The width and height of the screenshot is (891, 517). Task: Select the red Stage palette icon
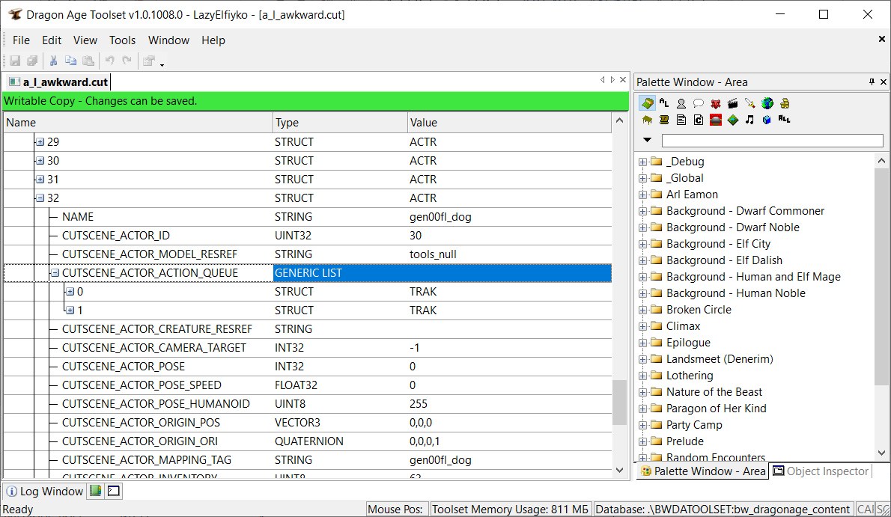[x=715, y=119]
